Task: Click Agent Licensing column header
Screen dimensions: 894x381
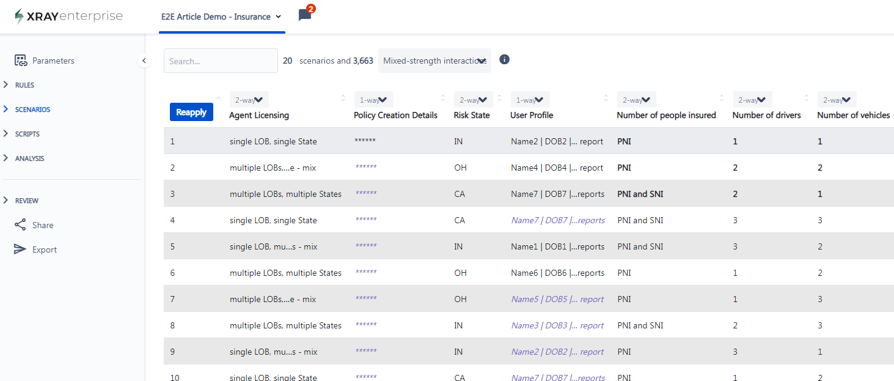Action: (x=259, y=115)
